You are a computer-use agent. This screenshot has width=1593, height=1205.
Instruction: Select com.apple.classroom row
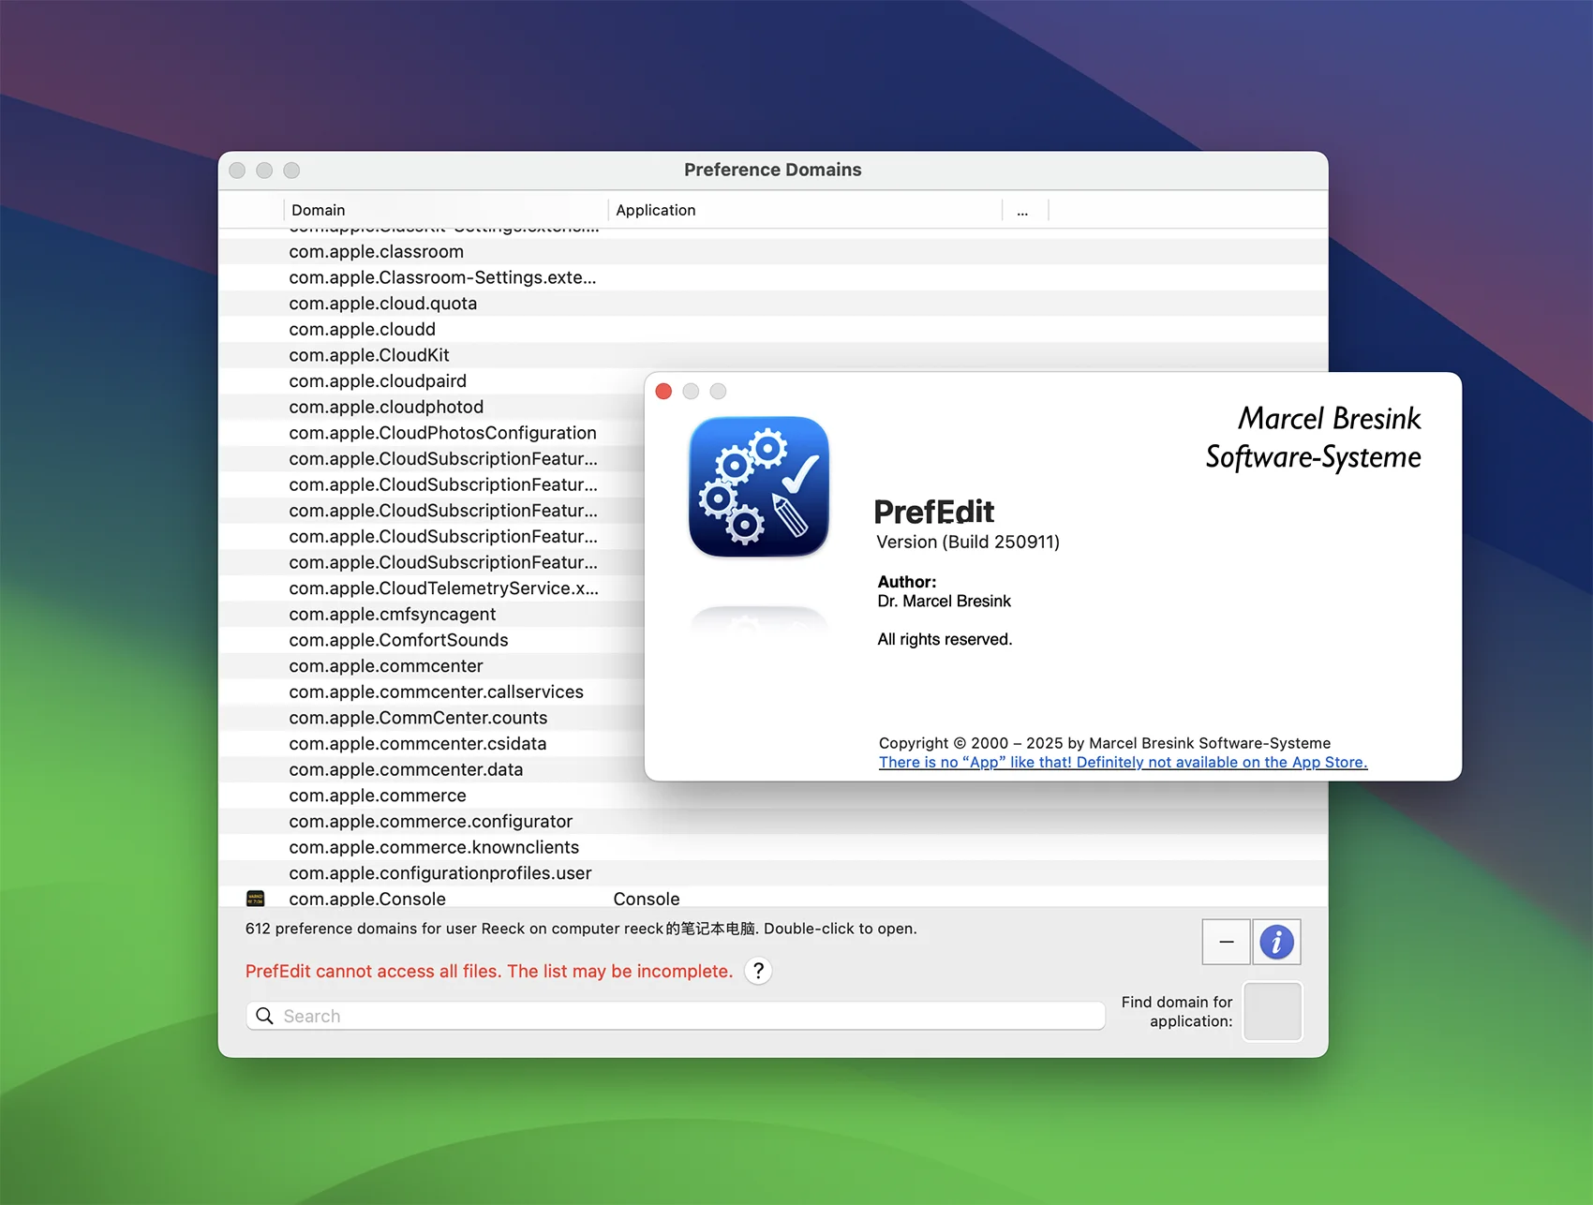(x=773, y=251)
